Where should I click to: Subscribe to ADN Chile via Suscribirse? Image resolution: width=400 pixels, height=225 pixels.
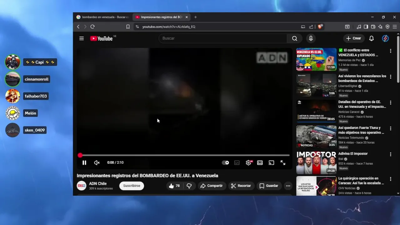[x=131, y=186]
